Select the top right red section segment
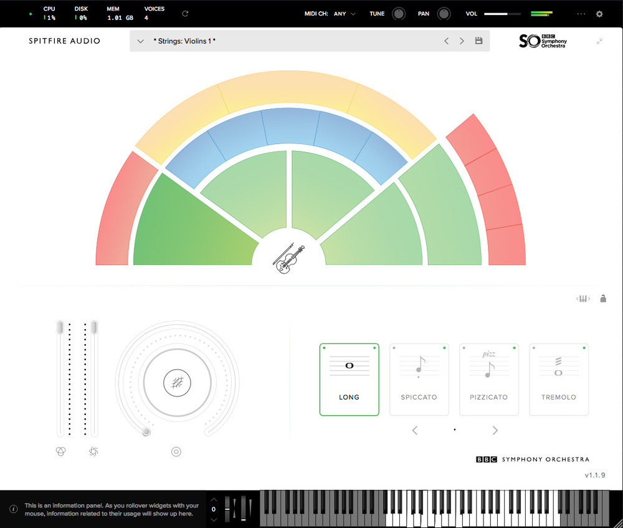This screenshot has width=623, height=528. pos(472,139)
